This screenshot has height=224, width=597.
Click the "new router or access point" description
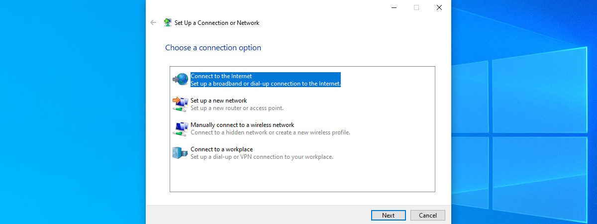(x=237, y=108)
